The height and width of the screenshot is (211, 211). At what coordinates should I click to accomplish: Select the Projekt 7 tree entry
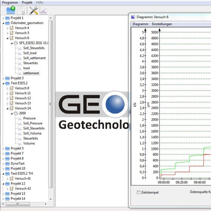(17, 154)
